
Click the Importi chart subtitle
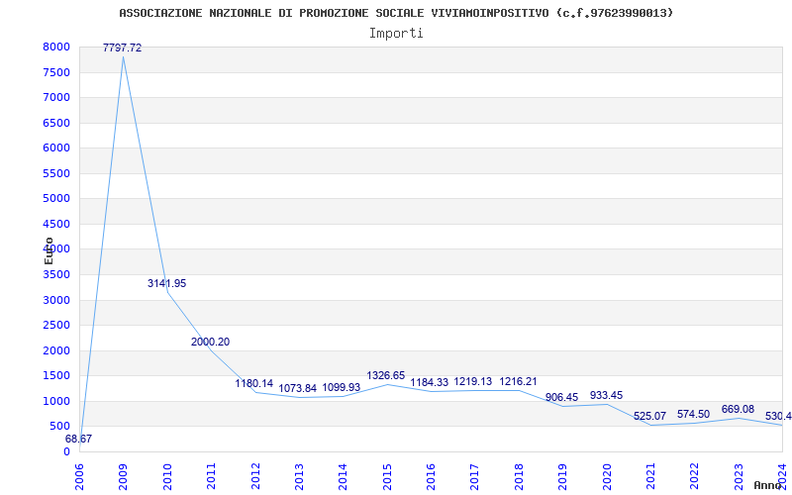click(396, 34)
